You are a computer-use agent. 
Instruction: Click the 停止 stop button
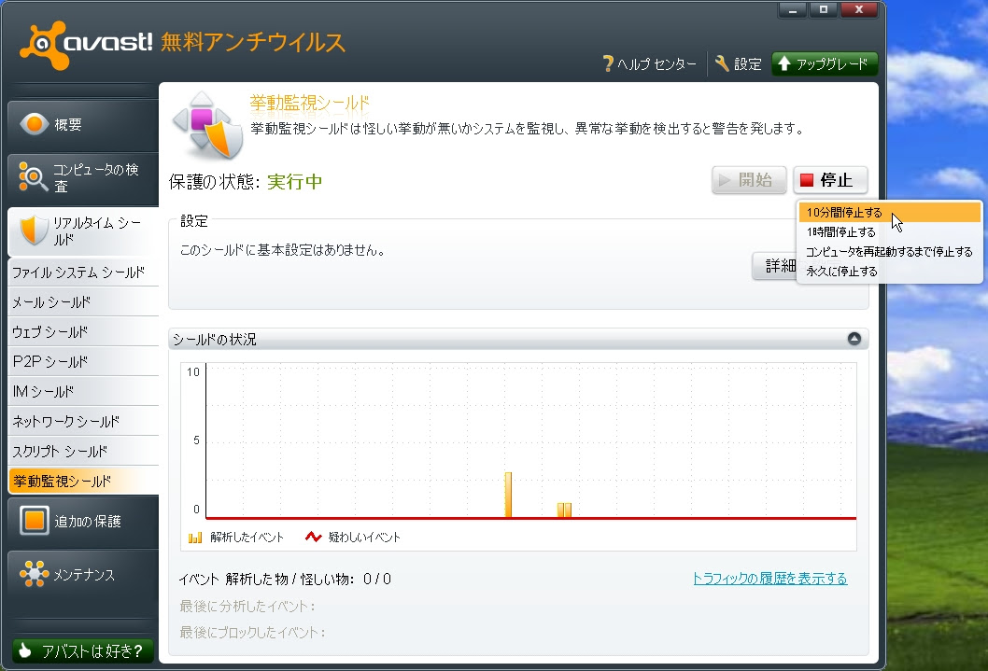(x=830, y=180)
